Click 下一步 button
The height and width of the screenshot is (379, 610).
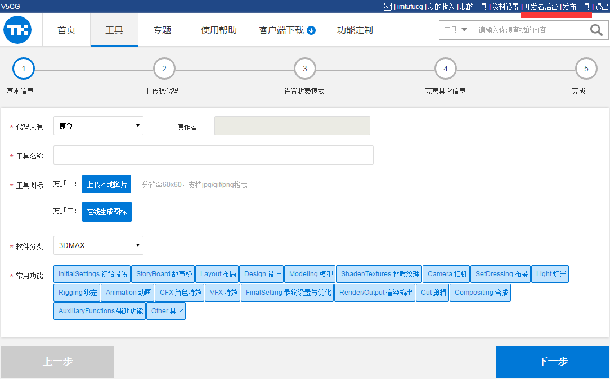553,362
